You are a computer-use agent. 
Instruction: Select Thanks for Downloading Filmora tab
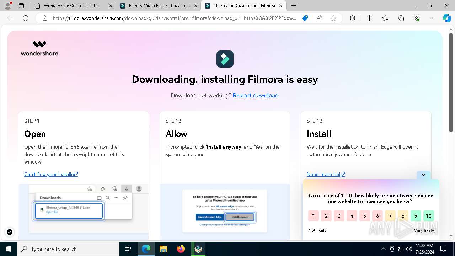pos(244,6)
